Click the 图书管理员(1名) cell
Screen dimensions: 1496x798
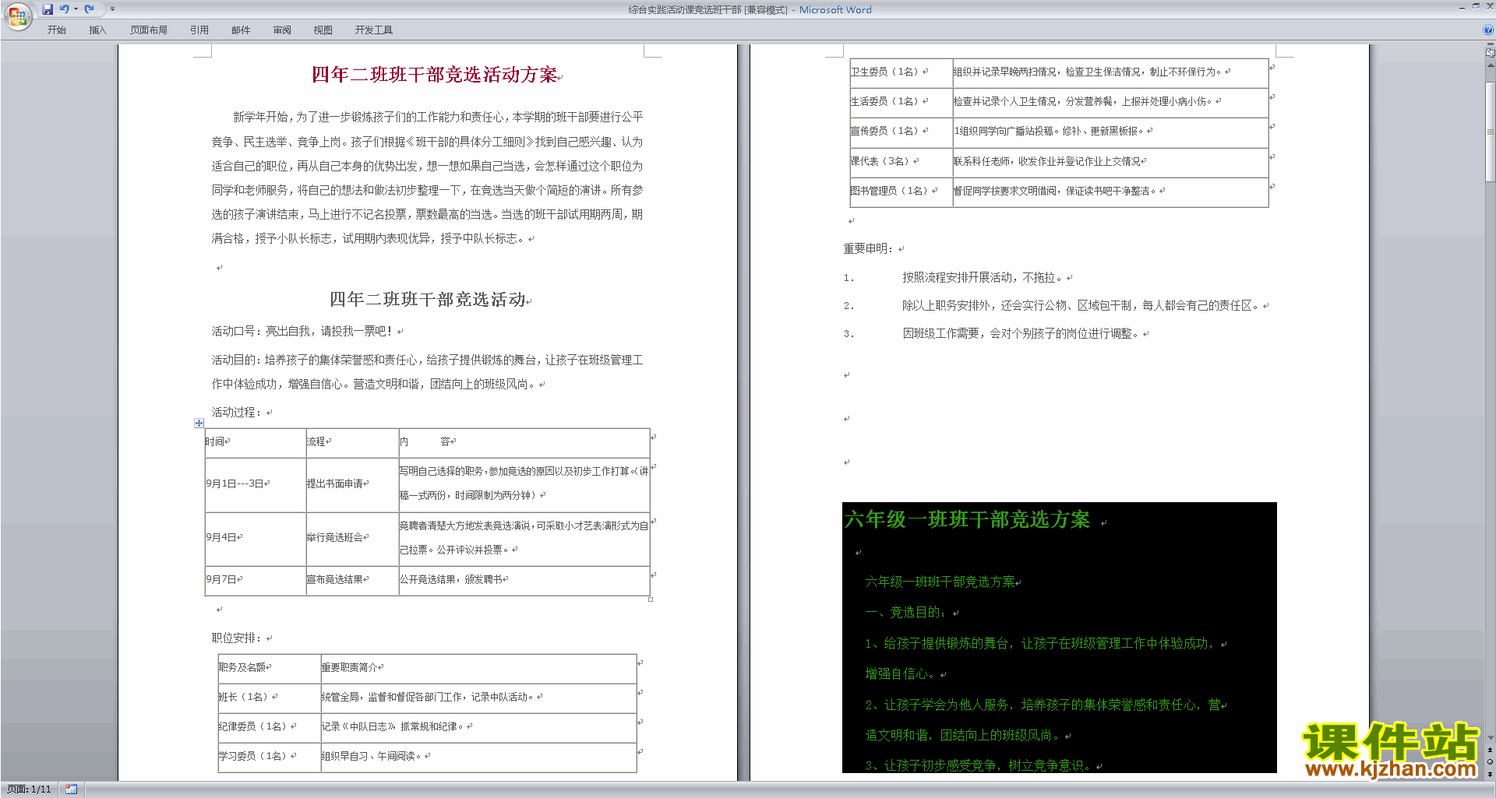tap(901, 191)
